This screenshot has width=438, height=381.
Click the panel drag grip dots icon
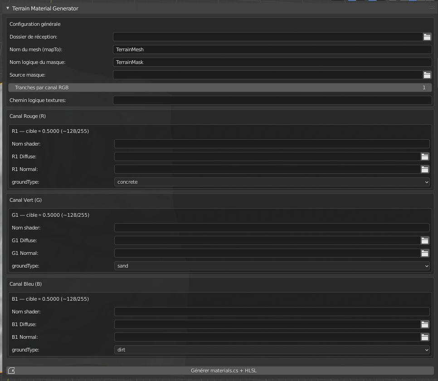point(432,8)
